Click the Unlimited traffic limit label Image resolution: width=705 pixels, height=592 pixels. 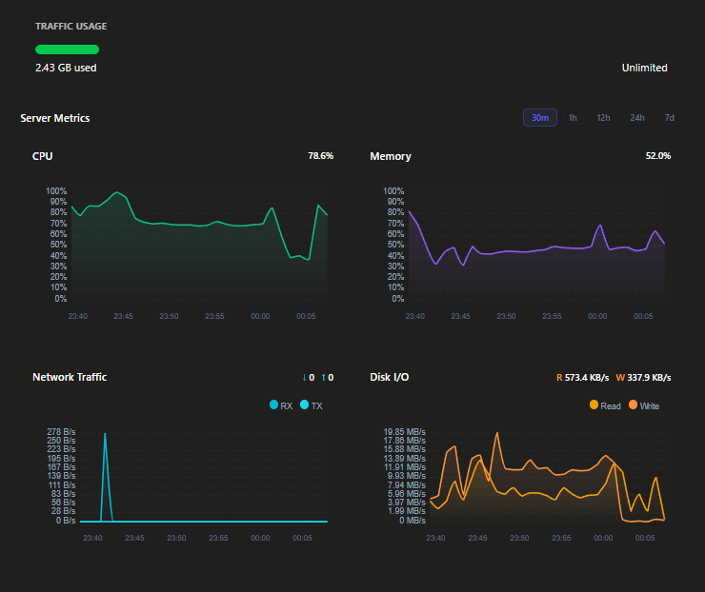point(644,68)
